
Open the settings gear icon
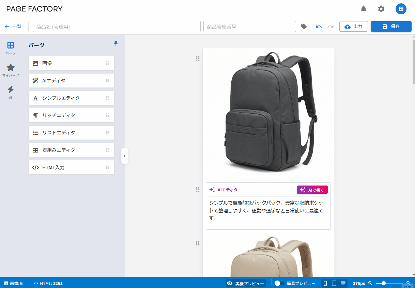(x=381, y=9)
